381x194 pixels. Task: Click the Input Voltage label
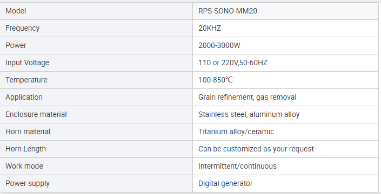[x=27, y=63]
